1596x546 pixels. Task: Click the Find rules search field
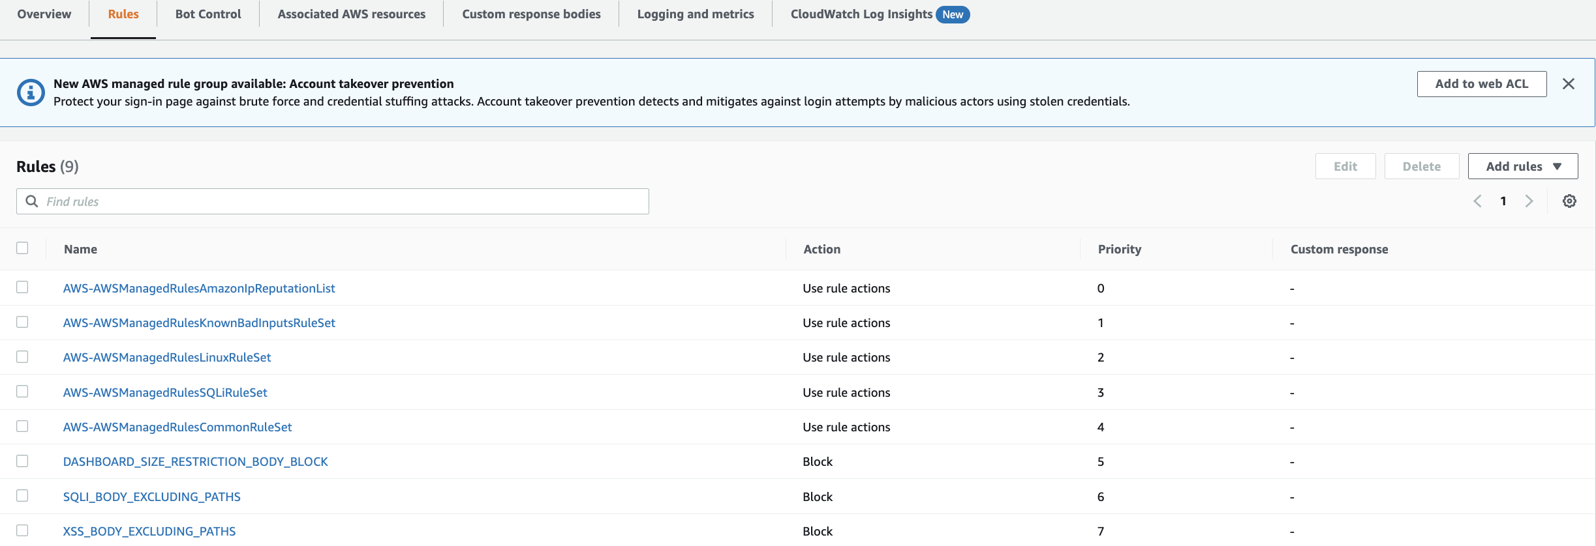[x=333, y=201]
